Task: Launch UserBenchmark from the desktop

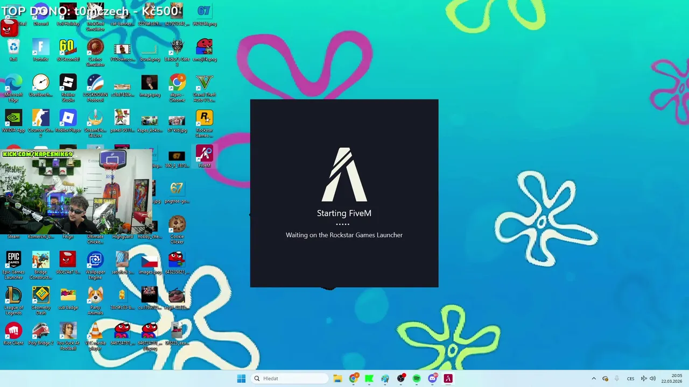Action: pyautogui.click(x=41, y=86)
